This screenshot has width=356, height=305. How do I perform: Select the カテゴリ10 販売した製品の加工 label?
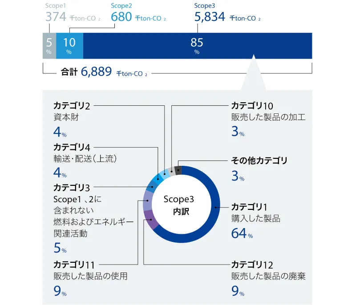(268, 112)
